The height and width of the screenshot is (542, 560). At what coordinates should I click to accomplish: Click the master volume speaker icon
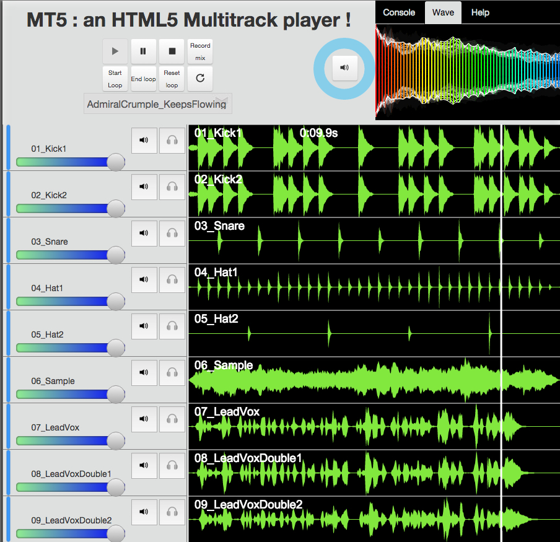pyautogui.click(x=344, y=69)
